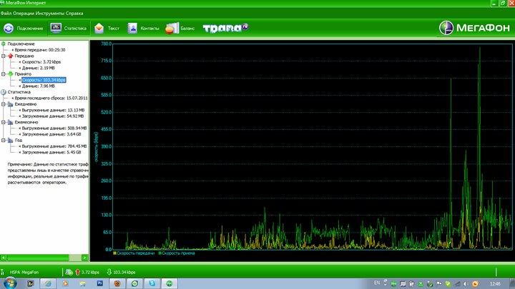Collapse the Передано tree node

click(4, 56)
